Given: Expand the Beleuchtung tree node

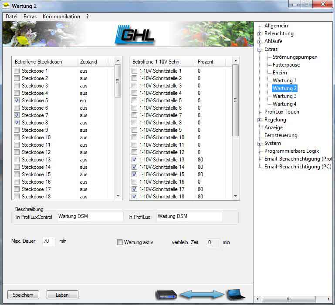Looking at the screenshot, I should click(x=260, y=34).
